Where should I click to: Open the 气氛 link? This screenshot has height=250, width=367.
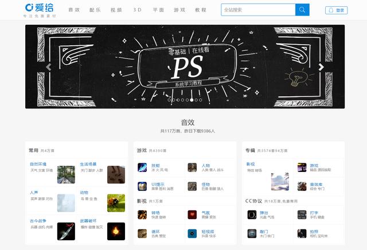tap(206, 213)
